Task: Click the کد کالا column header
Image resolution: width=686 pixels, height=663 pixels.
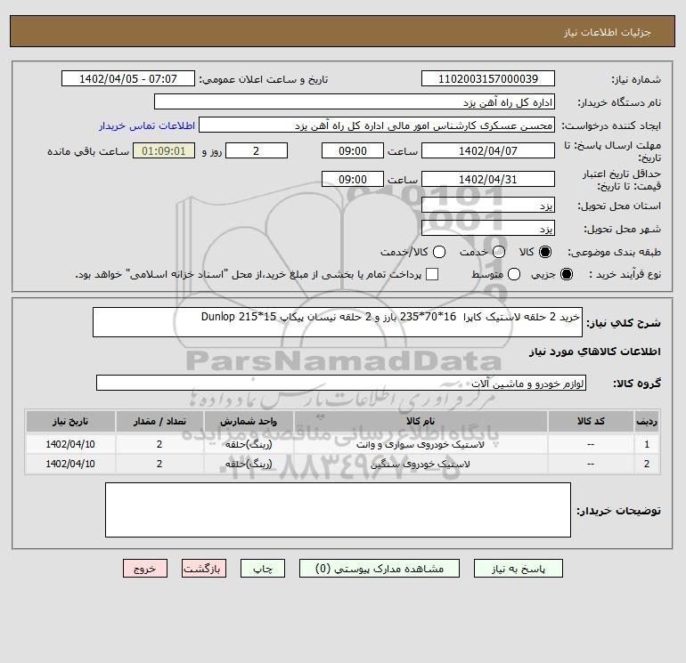Action: click(x=591, y=421)
